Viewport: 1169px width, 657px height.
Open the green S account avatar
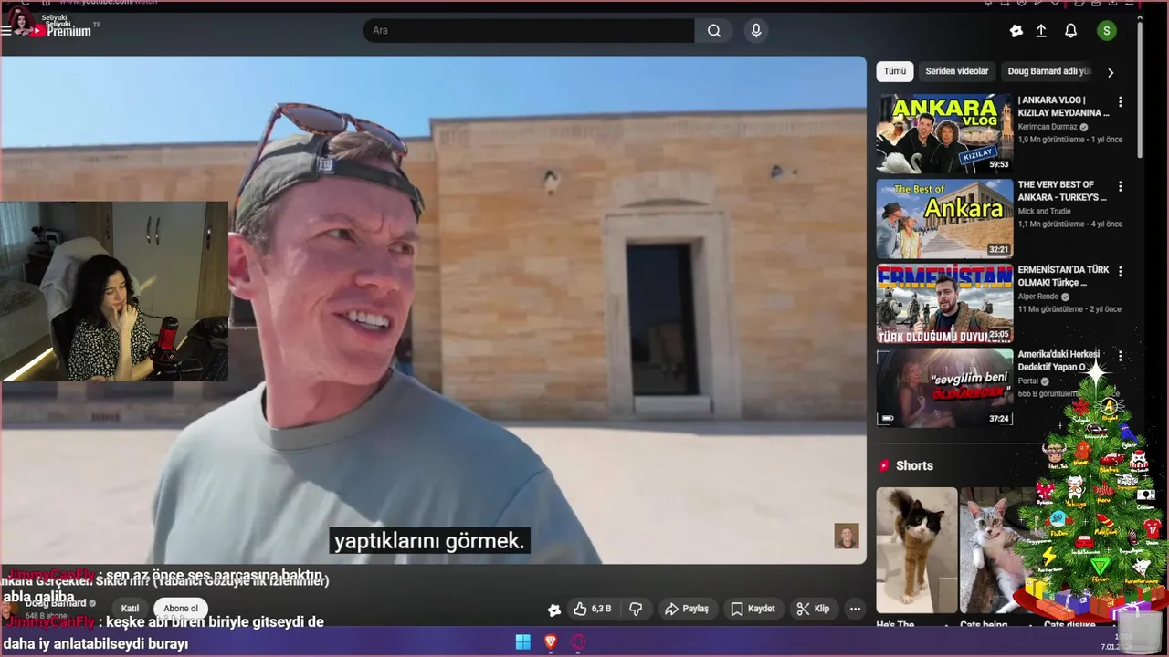tap(1107, 31)
